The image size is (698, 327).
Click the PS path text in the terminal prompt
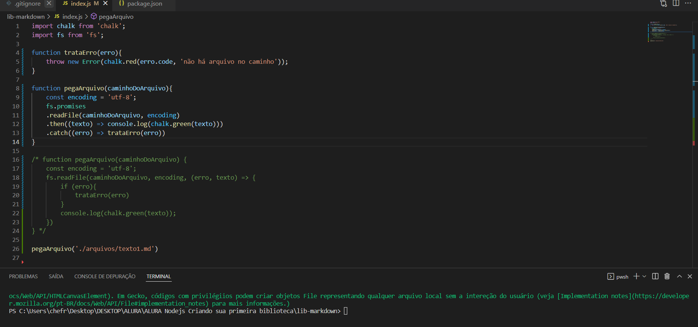point(175,311)
